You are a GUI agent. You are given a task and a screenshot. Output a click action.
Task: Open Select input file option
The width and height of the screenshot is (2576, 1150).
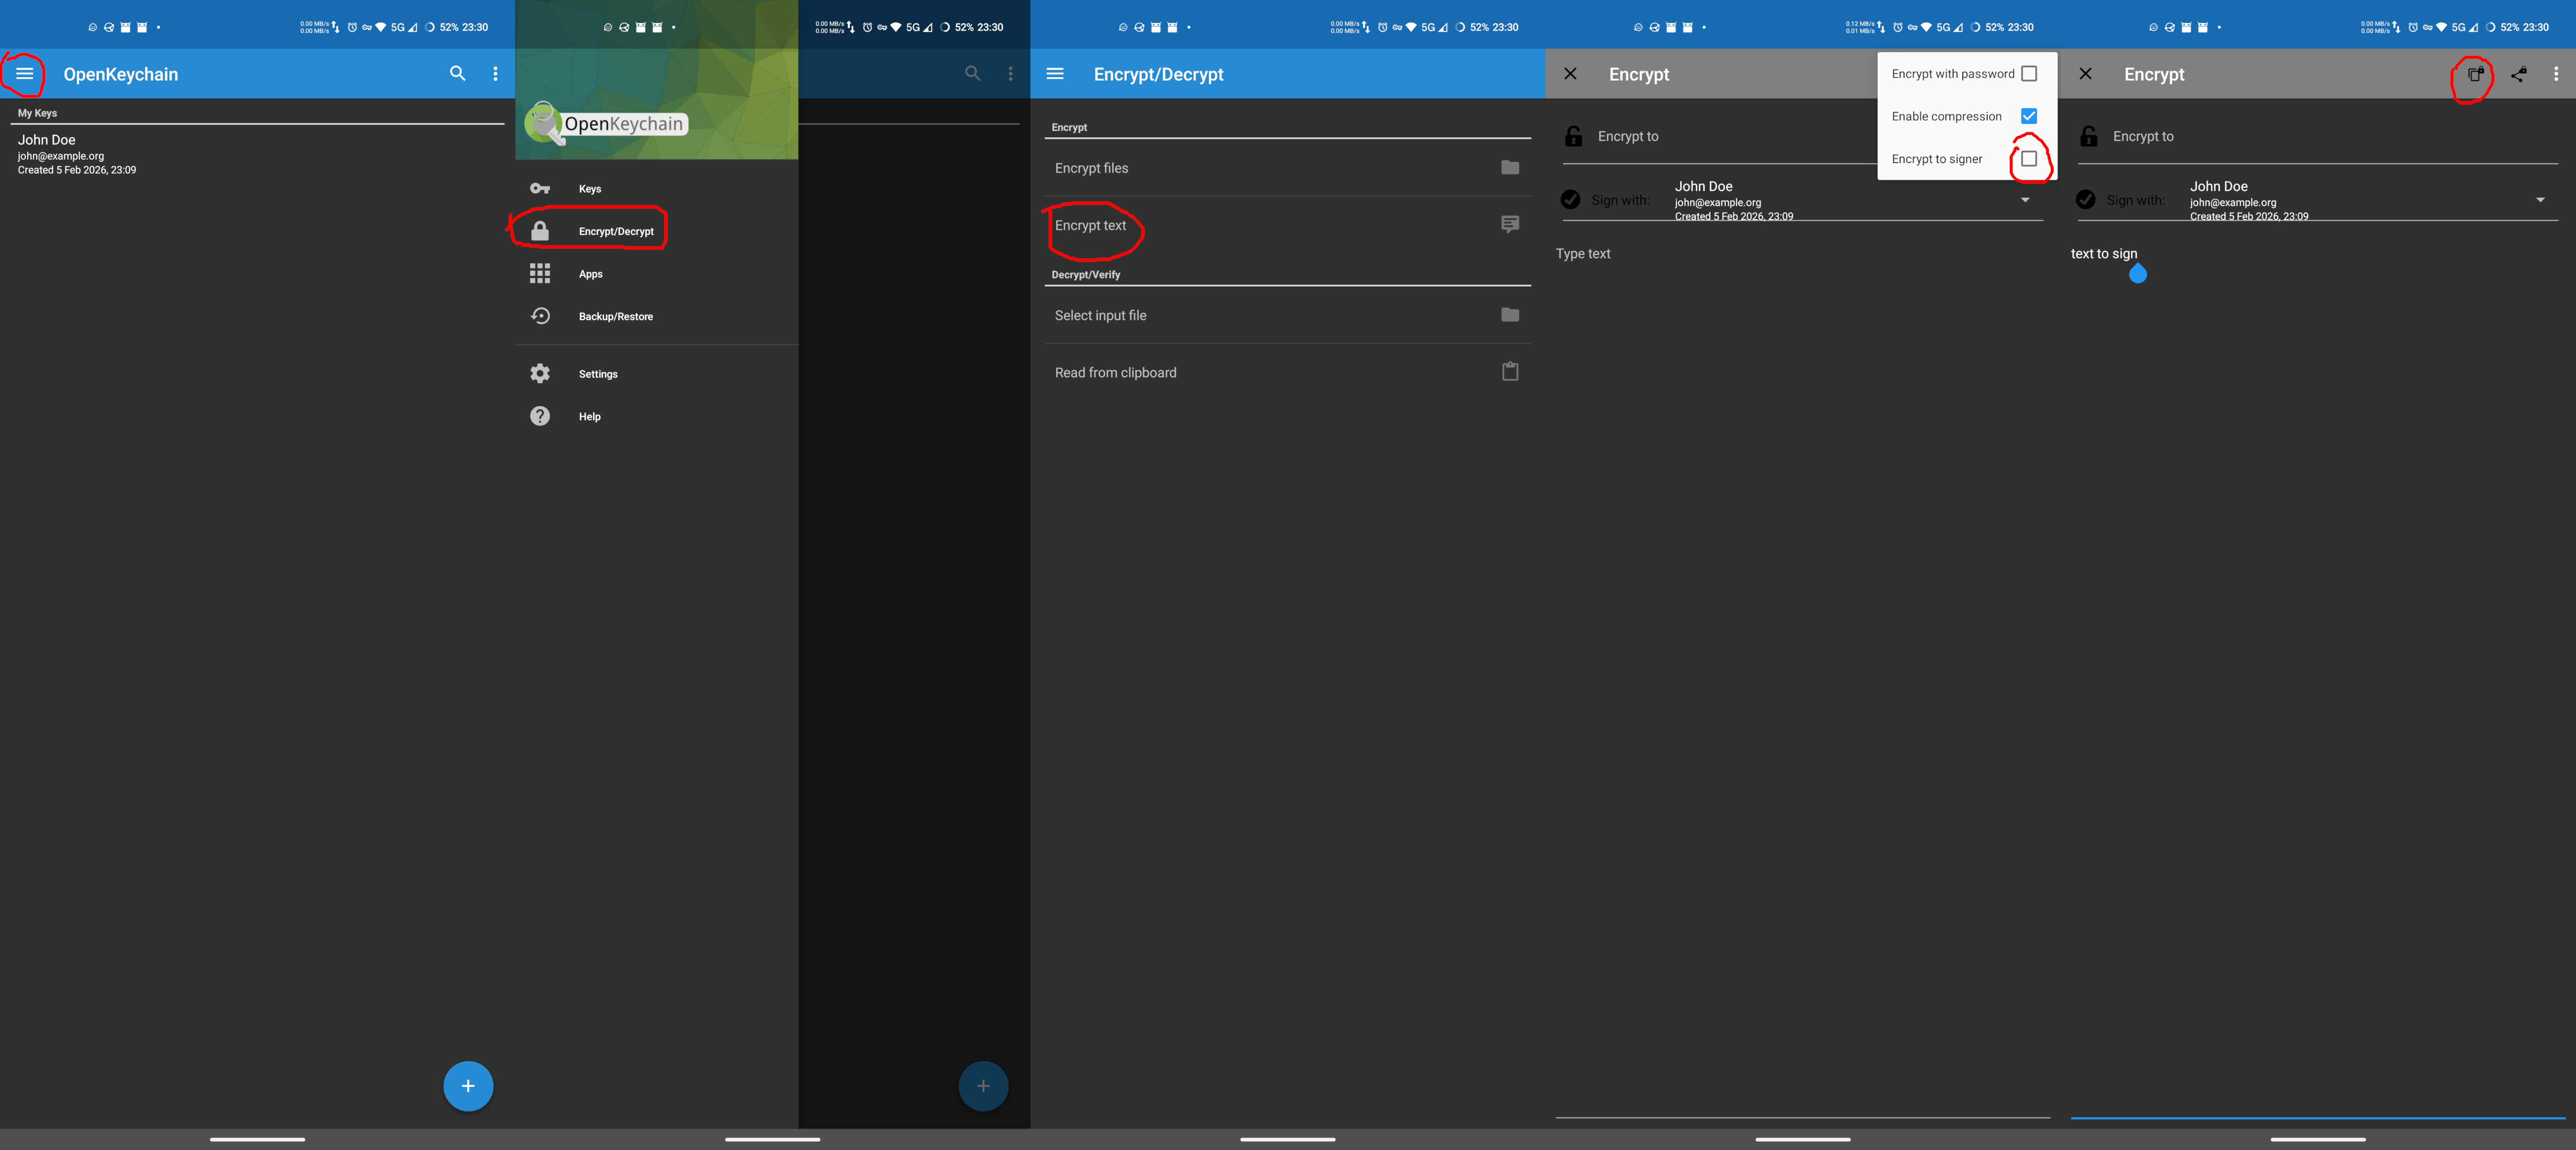point(1101,316)
